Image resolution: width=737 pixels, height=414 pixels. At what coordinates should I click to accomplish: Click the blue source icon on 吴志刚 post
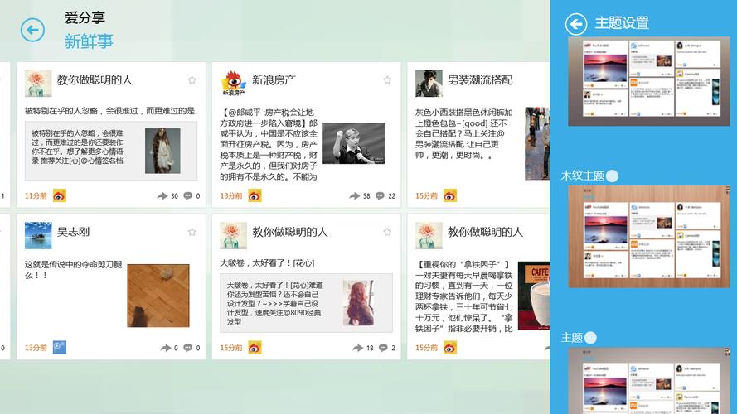(x=59, y=348)
